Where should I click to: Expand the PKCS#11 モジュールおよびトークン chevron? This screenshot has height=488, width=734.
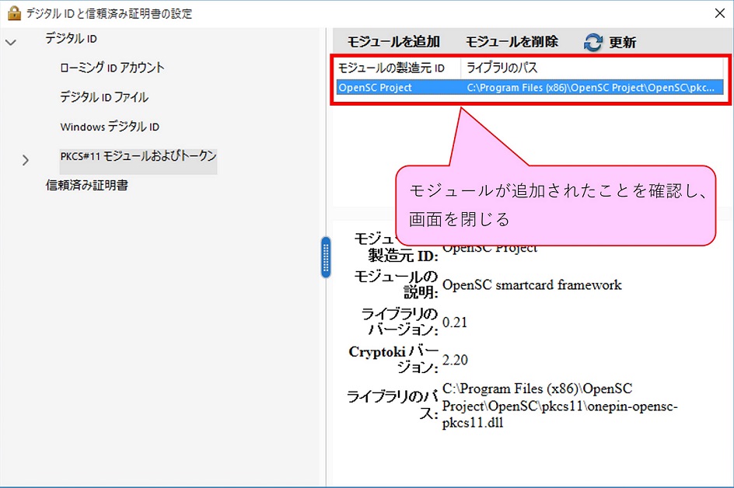point(25,160)
